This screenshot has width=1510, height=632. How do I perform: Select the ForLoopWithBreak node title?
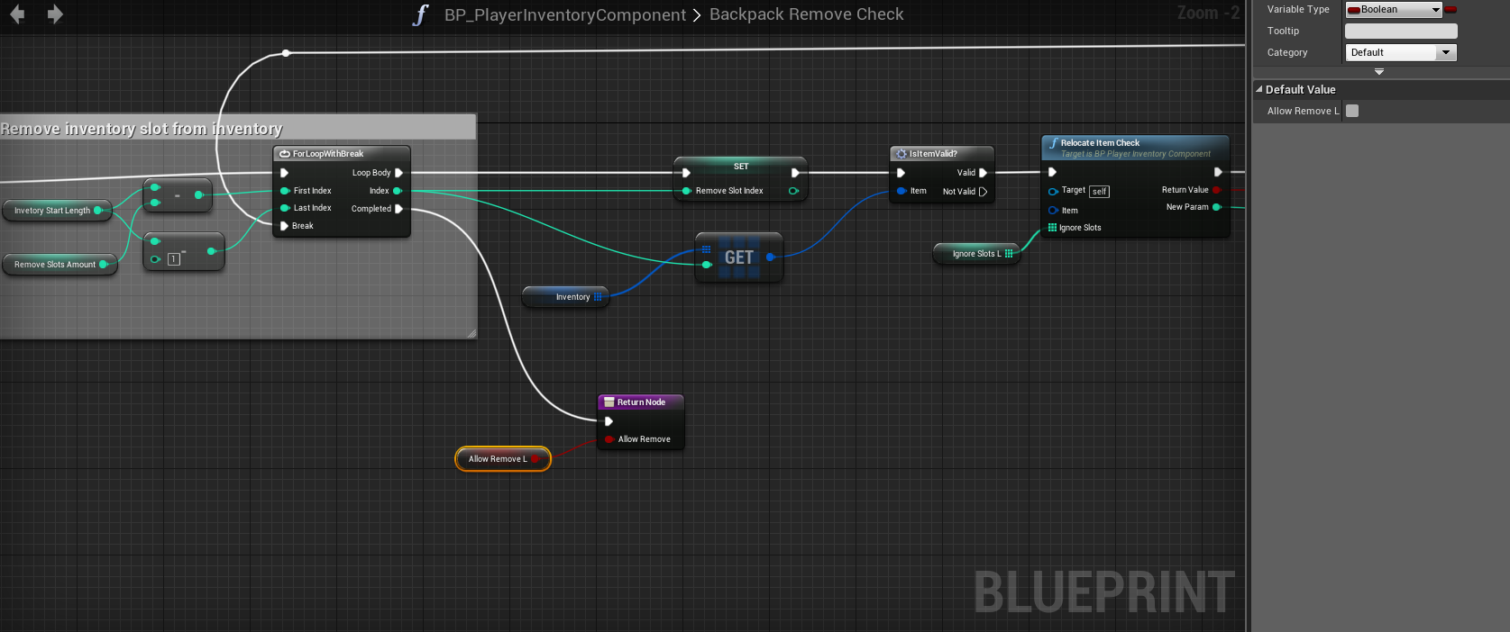point(328,154)
